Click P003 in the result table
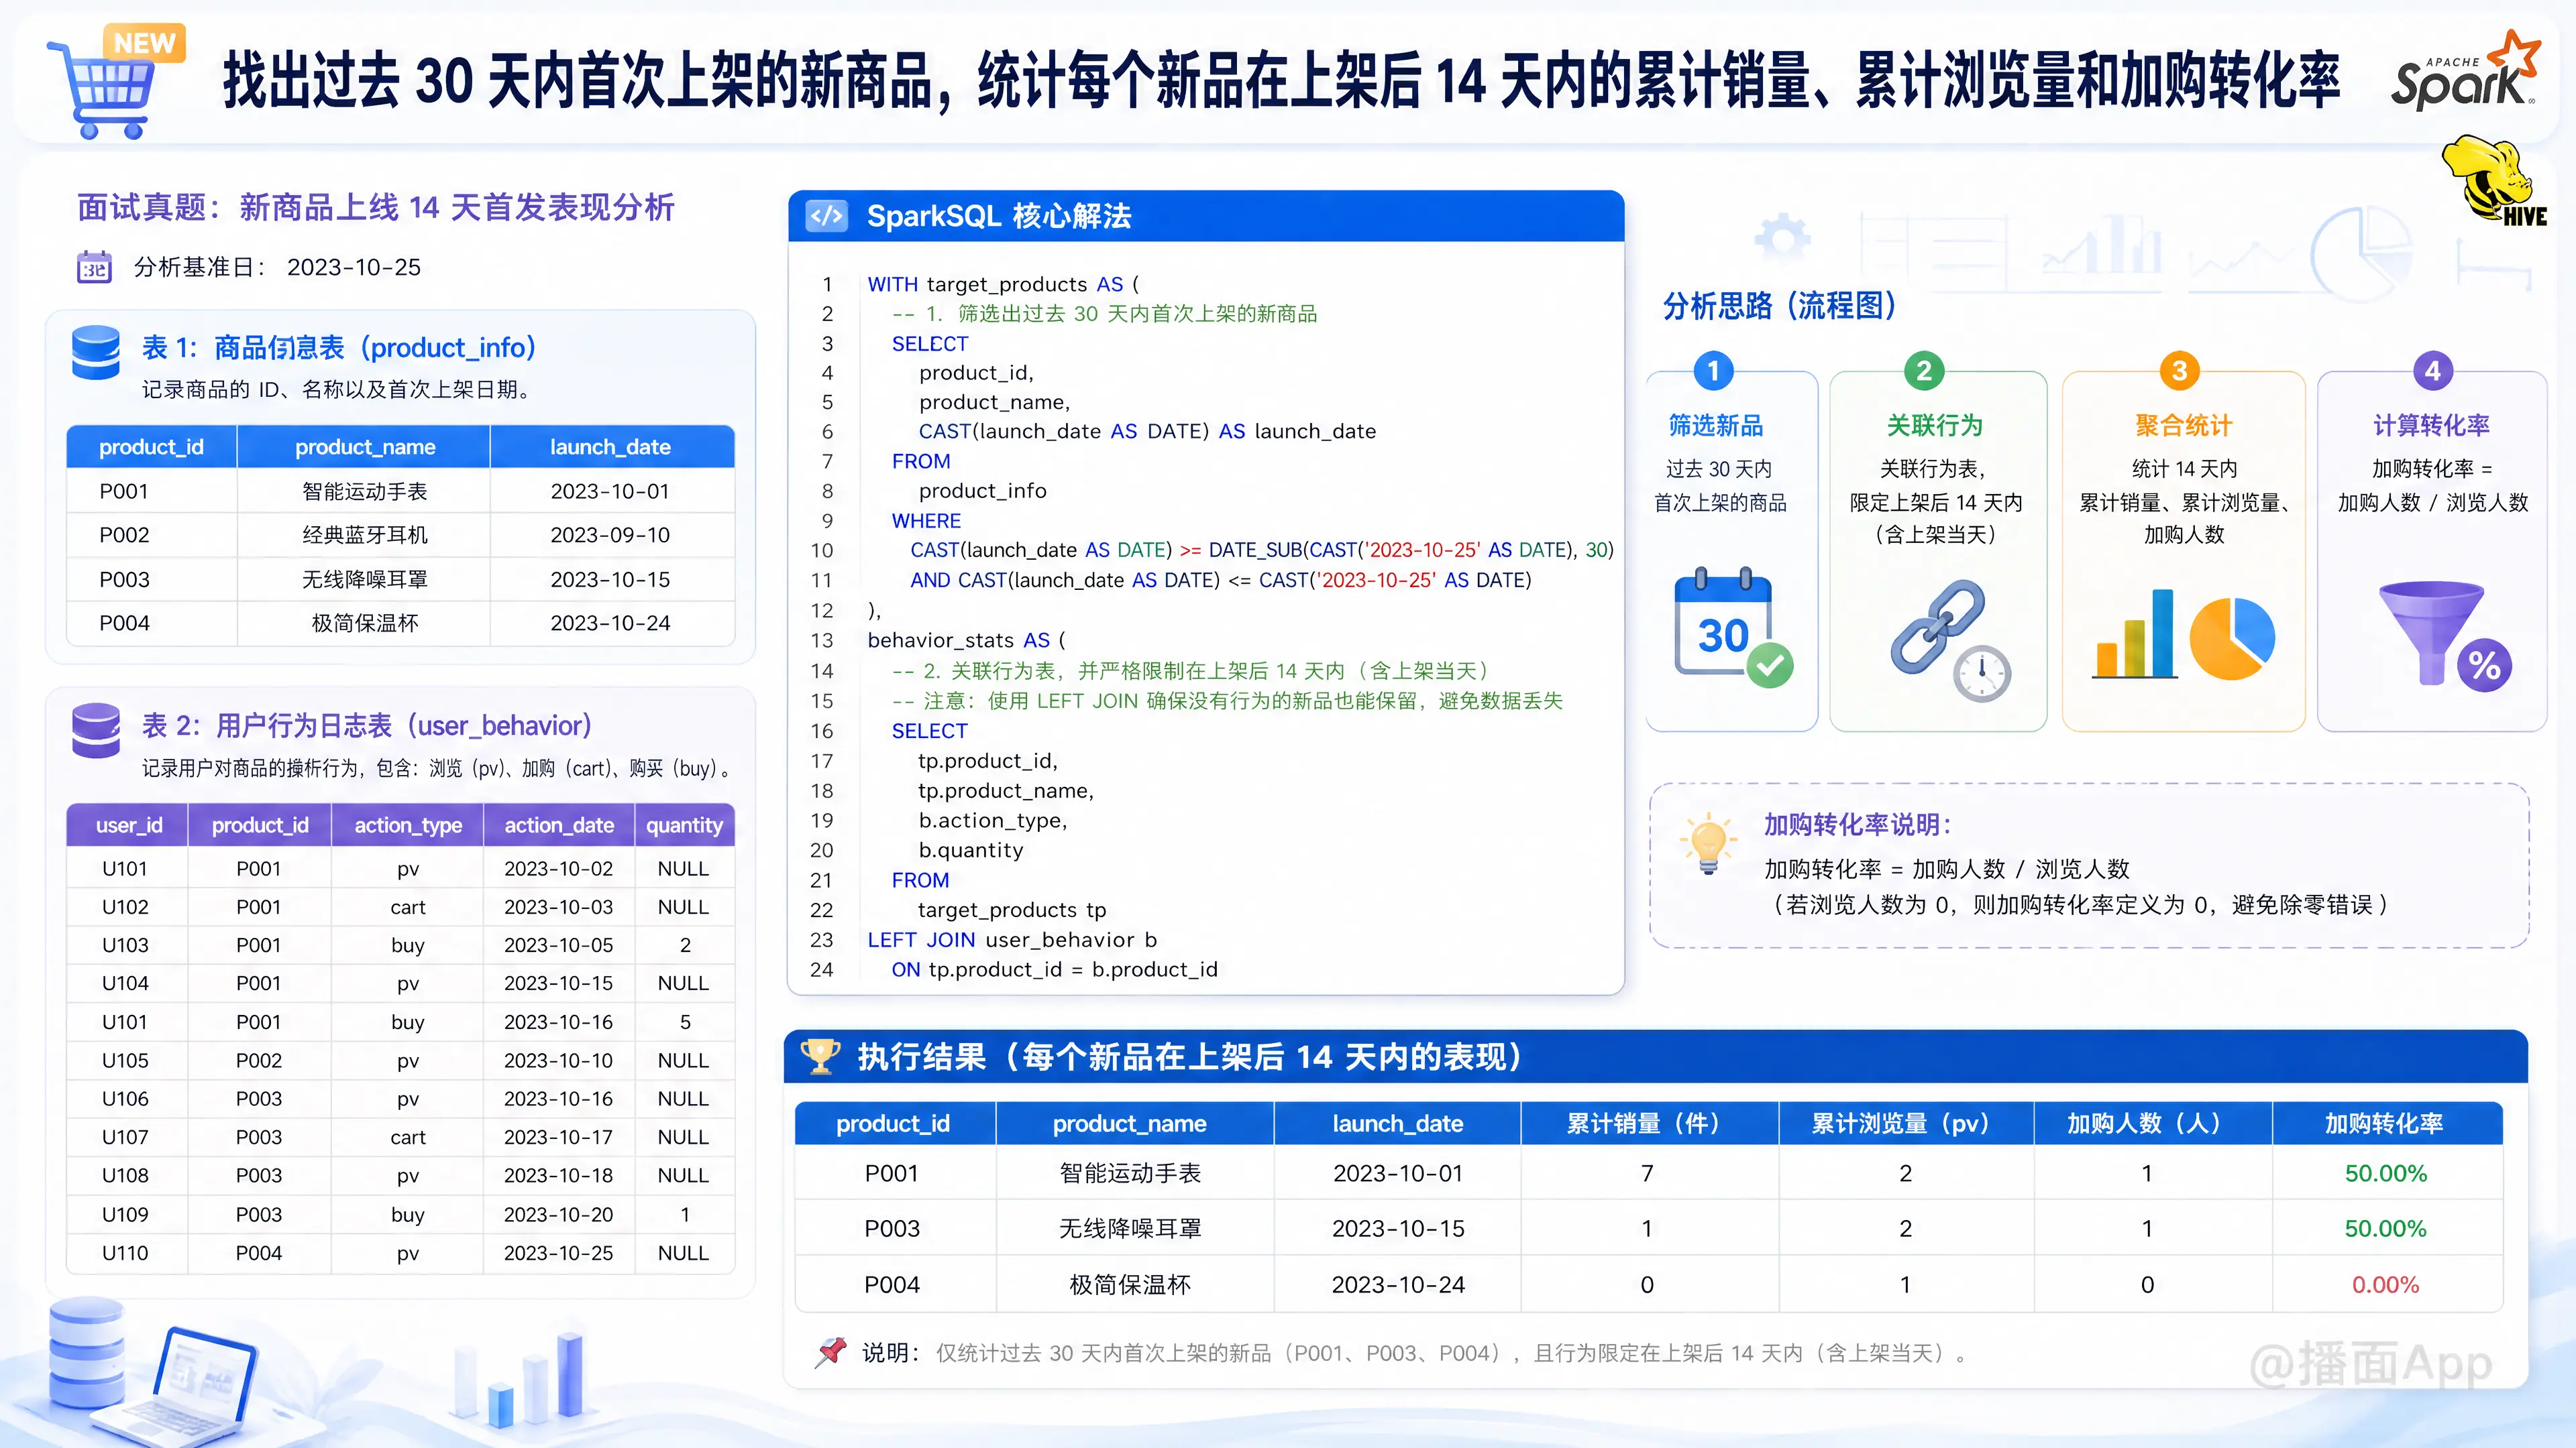Viewport: 2576px width, 1448px height. (892, 1229)
